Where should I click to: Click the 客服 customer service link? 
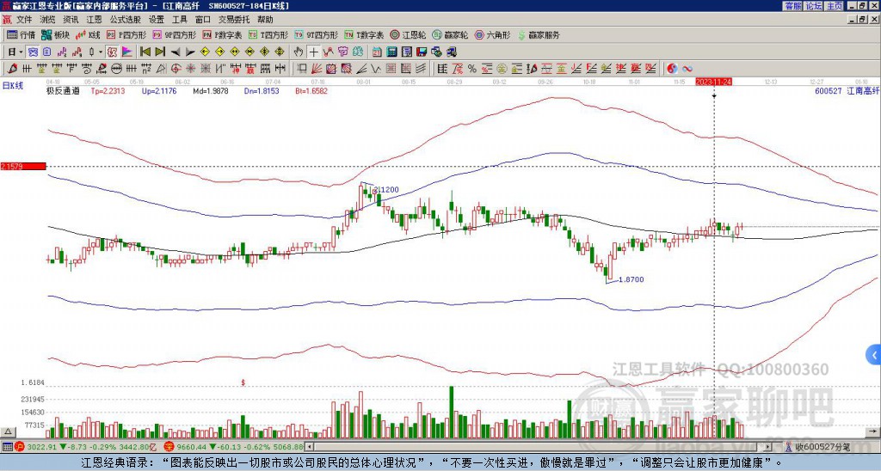point(792,6)
